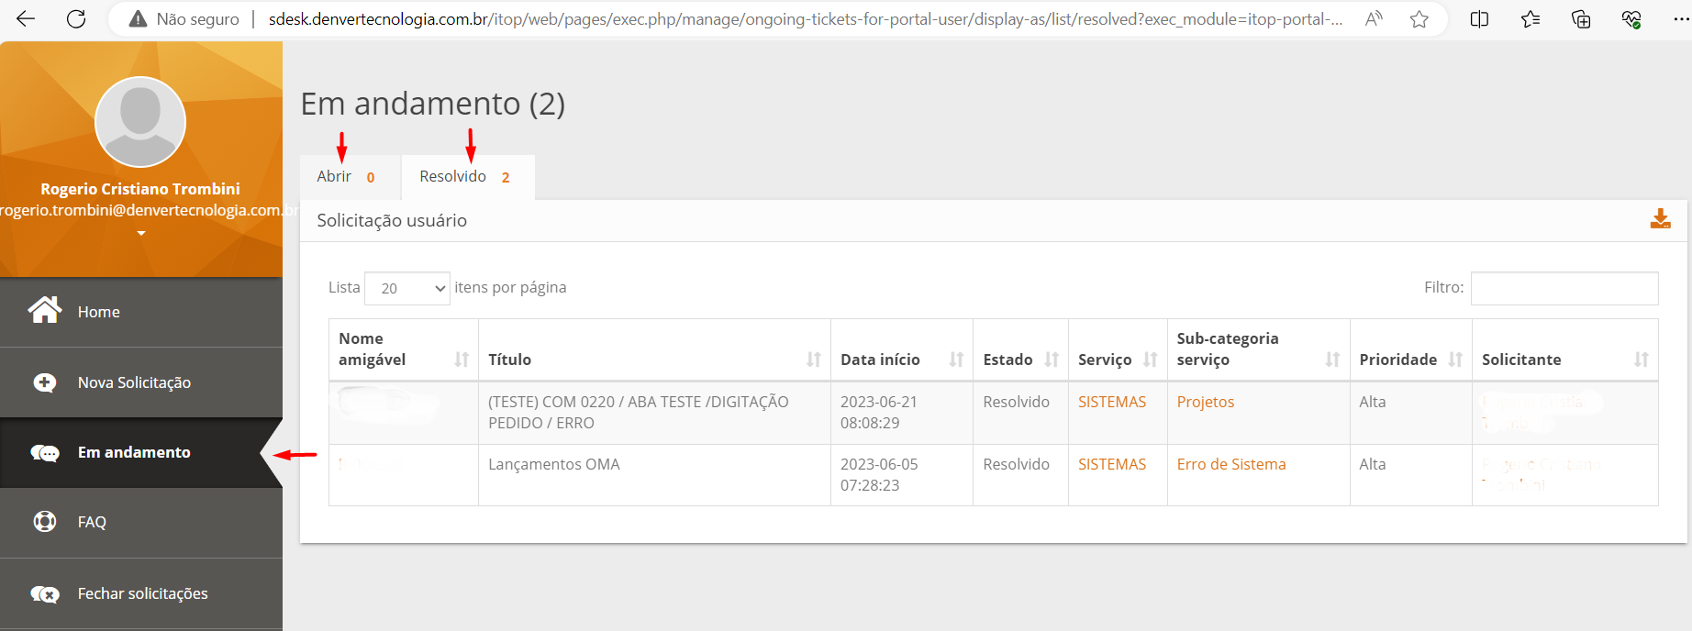The image size is (1692, 631).
Task: Click the user profile avatar picture
Action: point(140,122)
